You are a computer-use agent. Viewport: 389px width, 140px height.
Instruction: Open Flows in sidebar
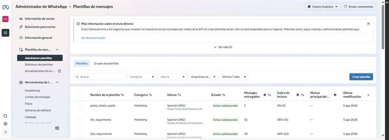(x=28, y=104)
